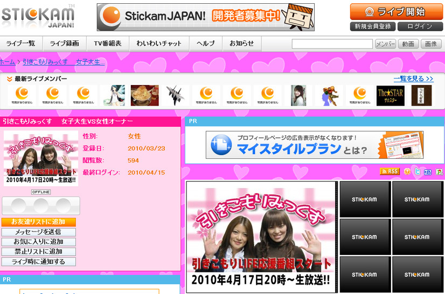Click the profile picture in the pink panel
This screenshot has width=445, height=294.
41,158
